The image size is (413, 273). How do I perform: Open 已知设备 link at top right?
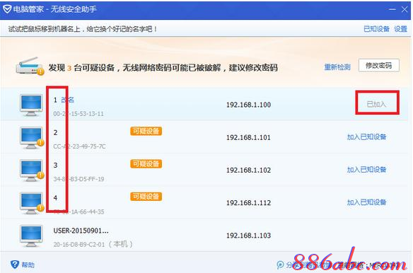coord(376,29)
